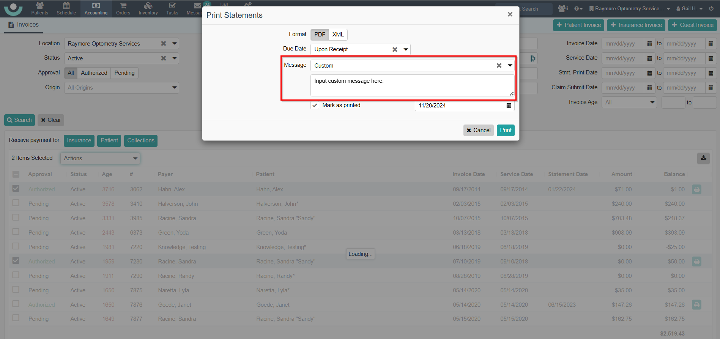Uncheck the Mark as printed checkbox

click(315, 106)
